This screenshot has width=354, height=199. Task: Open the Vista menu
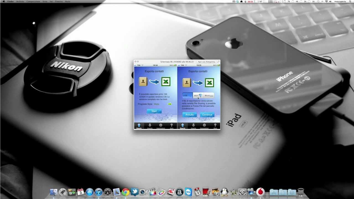pos(45,2)
